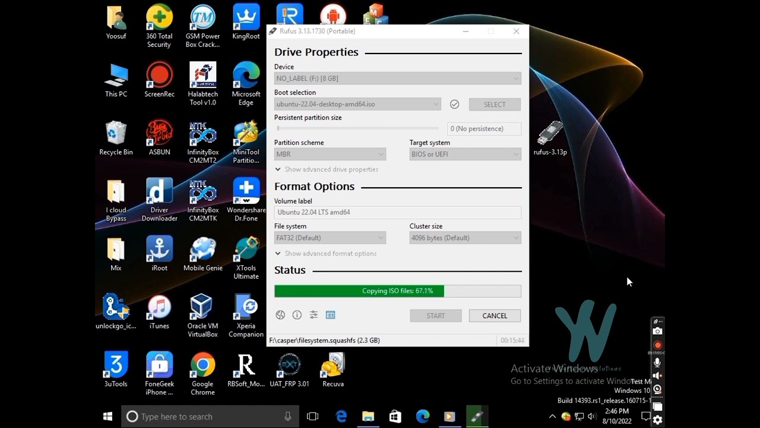760x428 pixels.
Task: Open the Windows Start menu
Action: 108,417
